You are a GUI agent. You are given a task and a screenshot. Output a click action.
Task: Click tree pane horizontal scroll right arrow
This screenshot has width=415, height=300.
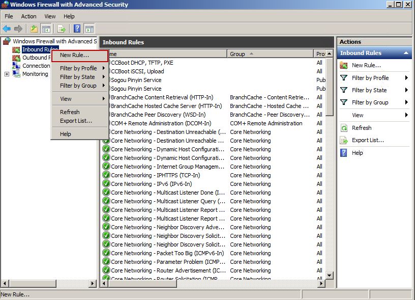[x=93, y=284]
